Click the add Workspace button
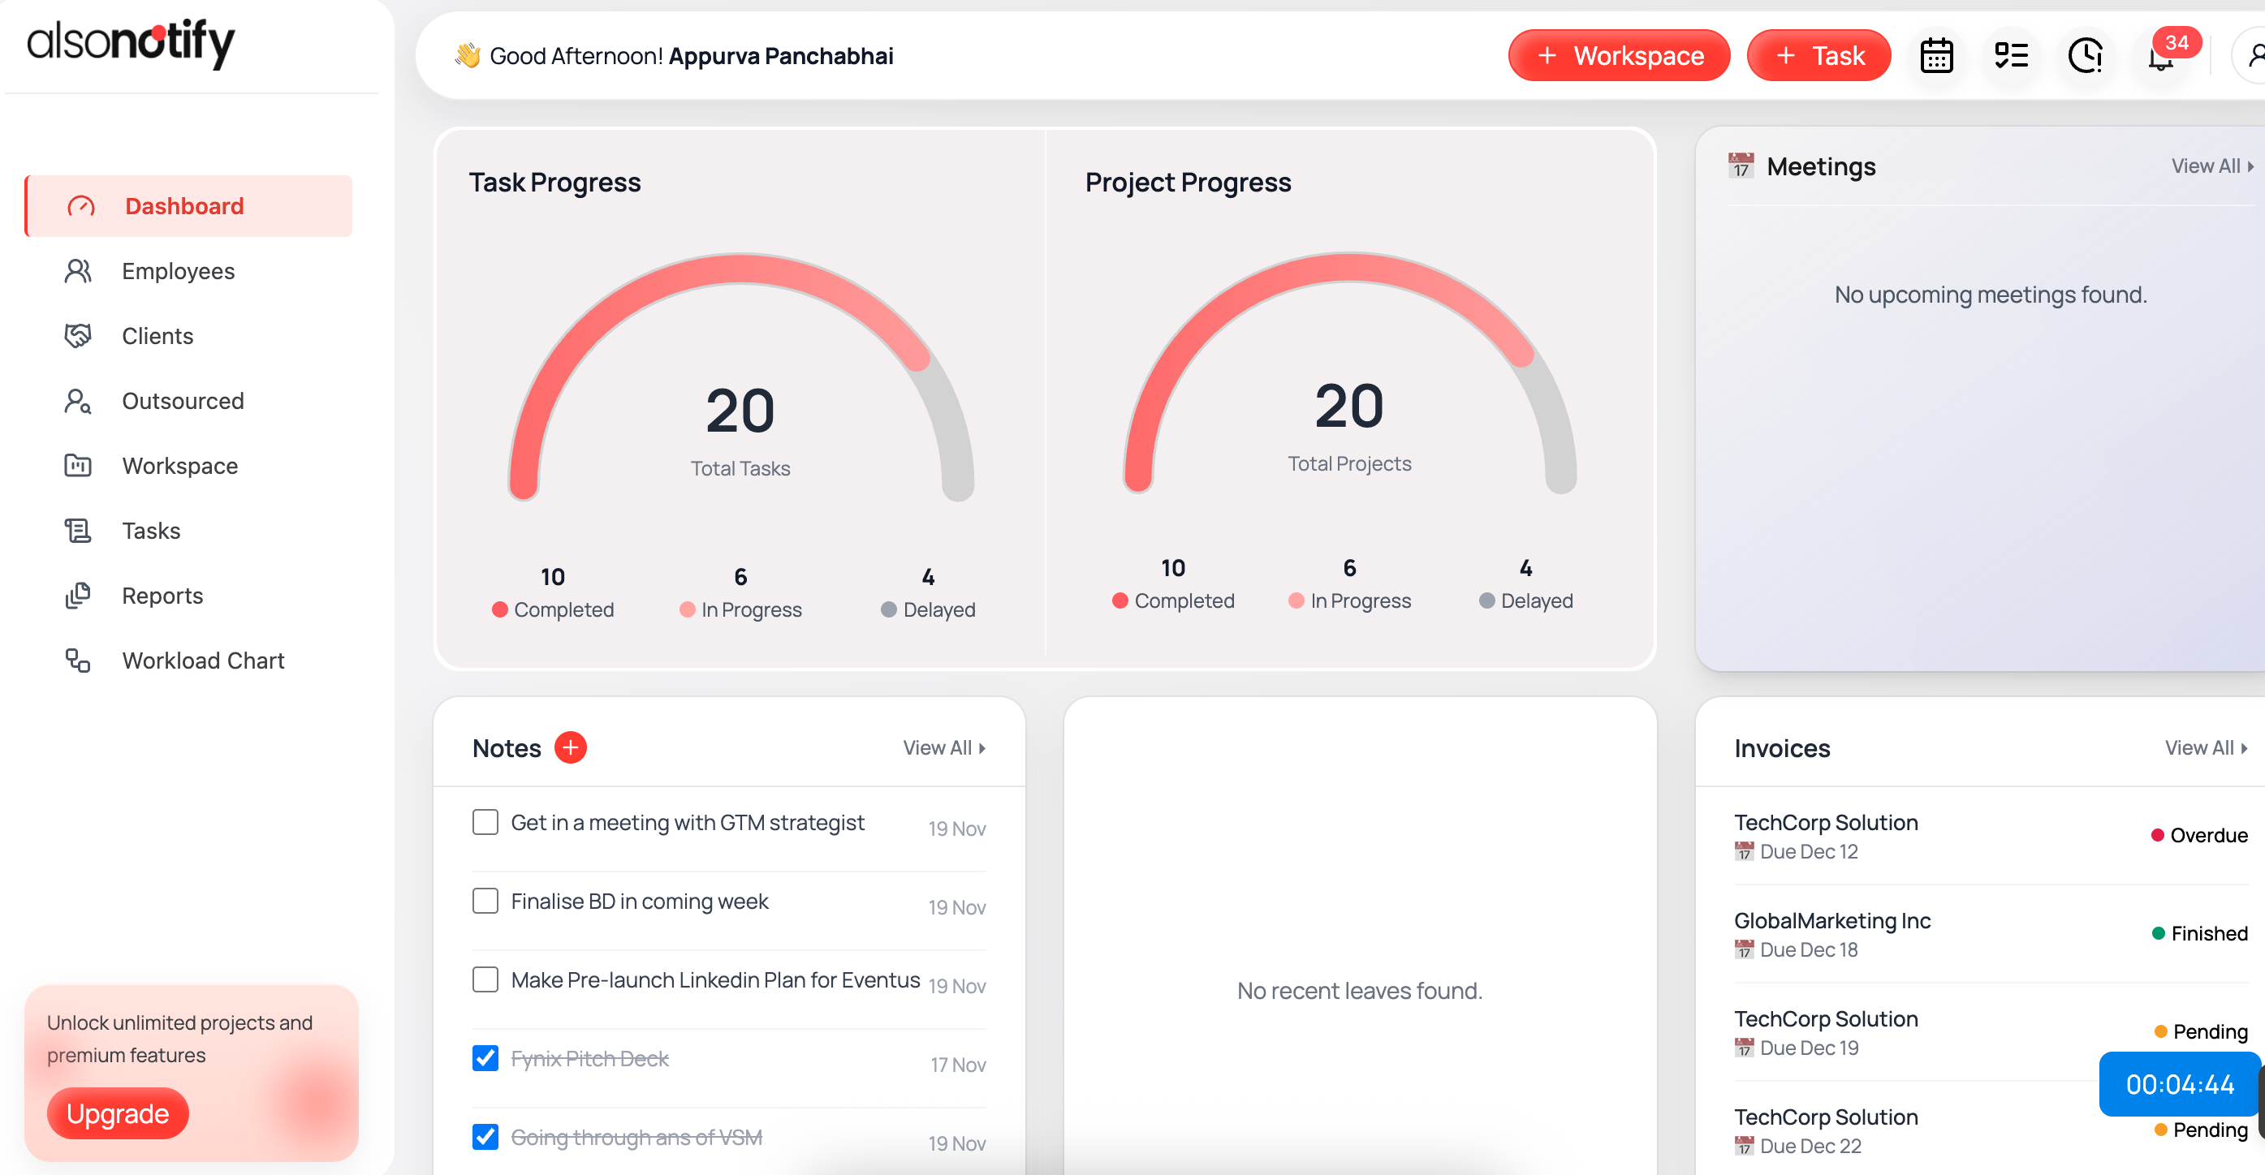This screenshot has height=1175, width=2265. [x=1619, y=55]
